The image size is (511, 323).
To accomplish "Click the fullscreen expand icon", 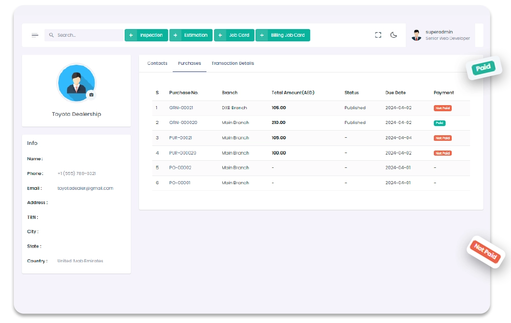I will (x=378, y=35).
